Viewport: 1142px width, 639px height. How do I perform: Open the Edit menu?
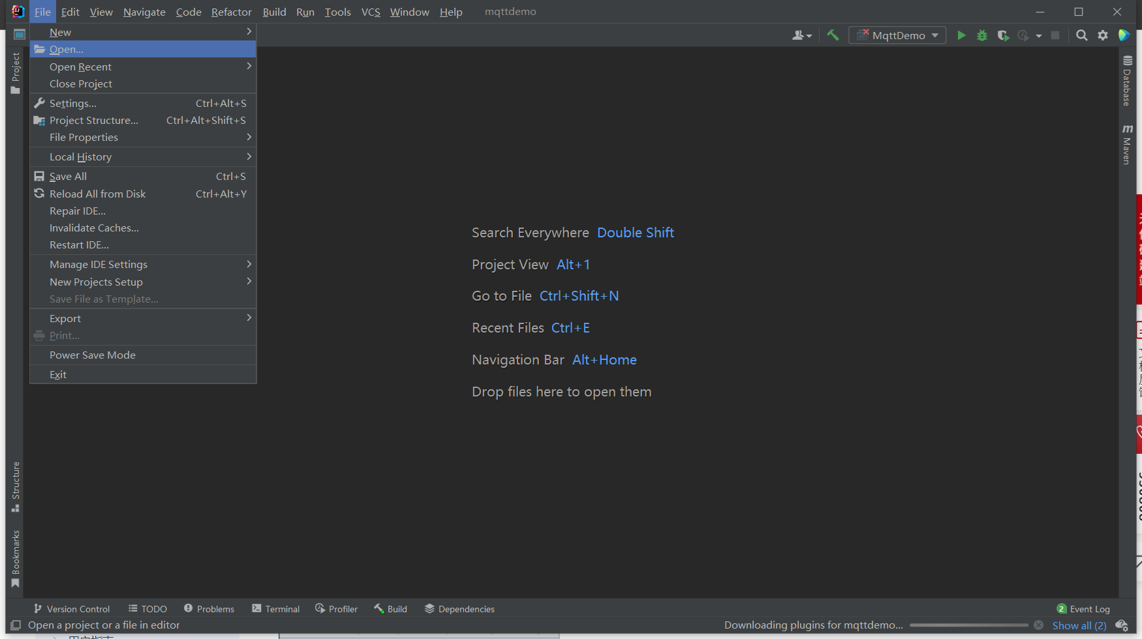tap(70, 12)
